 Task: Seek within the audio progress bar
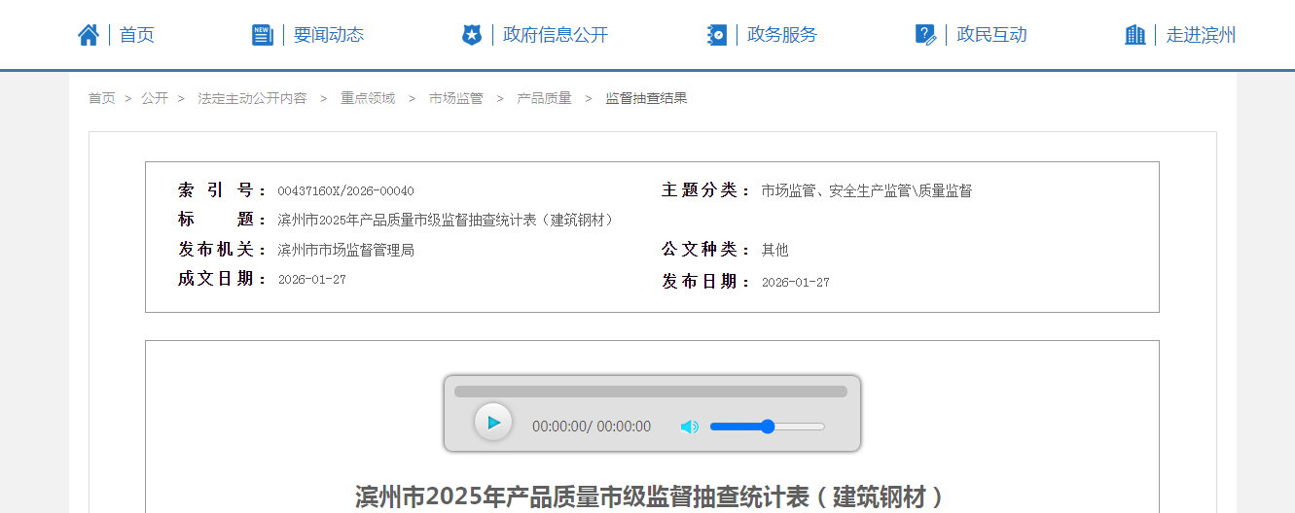coord(651,392)
